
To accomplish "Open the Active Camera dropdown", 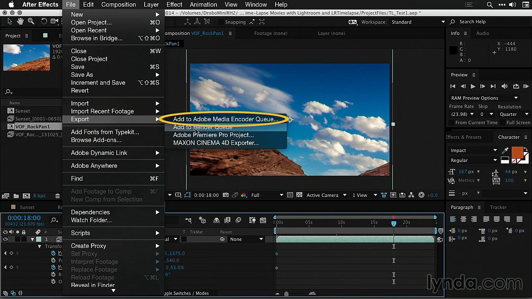I will click(326, 195).
